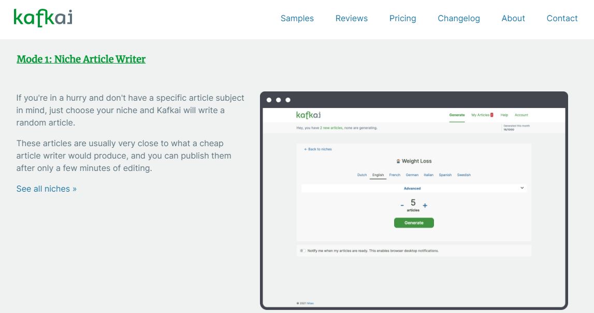The height and width of the screenshot is (313, 594).
Task: Click the Weight Loss niche title
Action: [417, 161]
